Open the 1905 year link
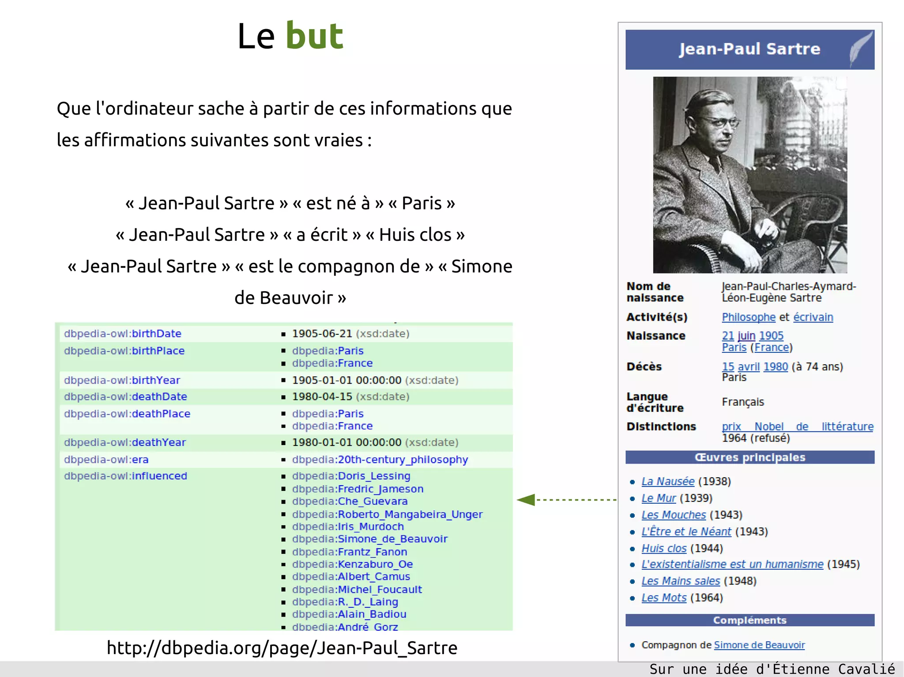 [771, 336]
